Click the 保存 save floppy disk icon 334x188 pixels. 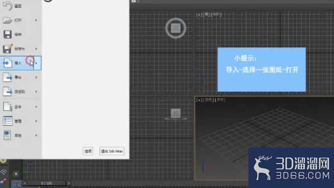(7, 34)
